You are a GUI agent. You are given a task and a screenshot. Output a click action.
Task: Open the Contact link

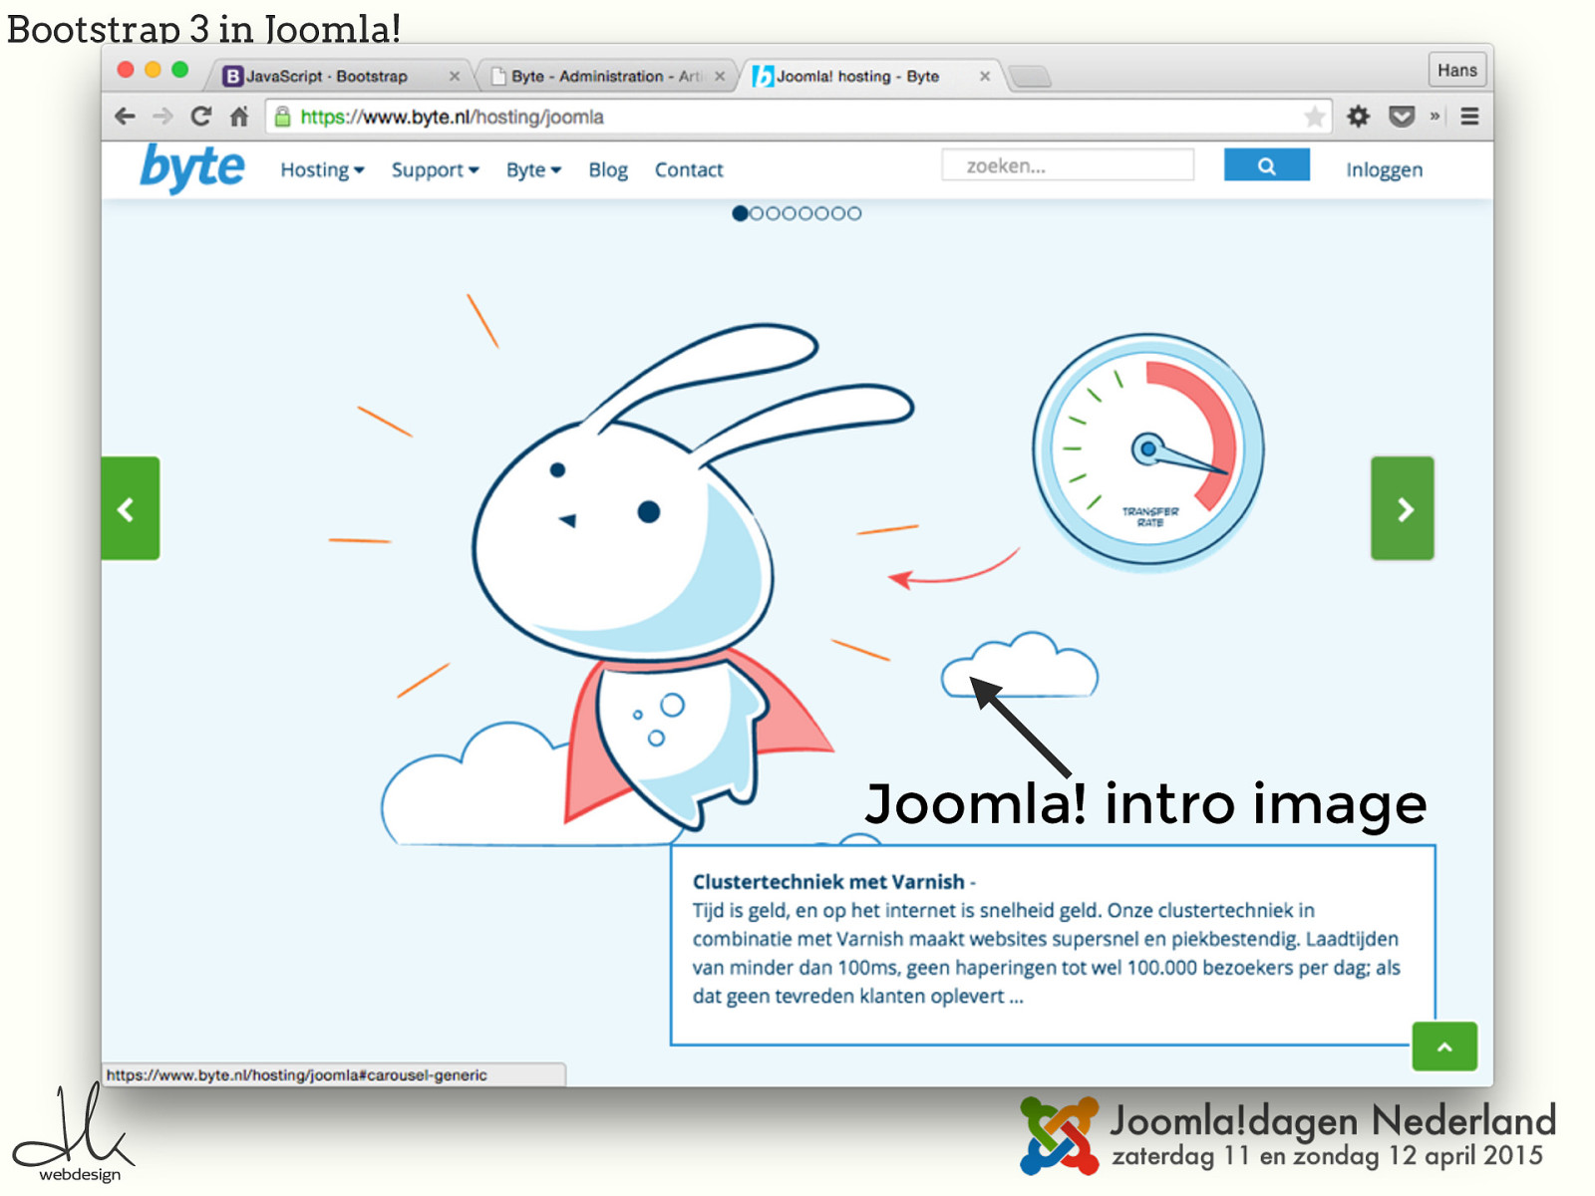689,169
